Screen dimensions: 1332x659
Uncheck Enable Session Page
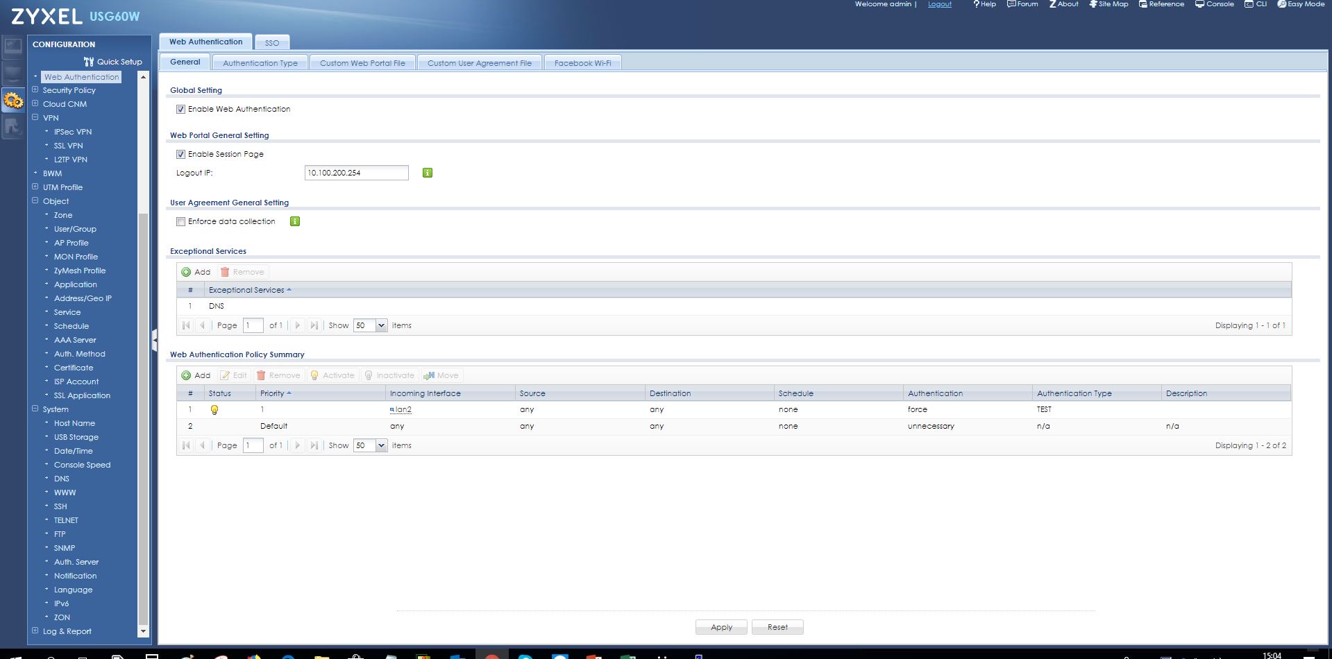coord(181,154)
